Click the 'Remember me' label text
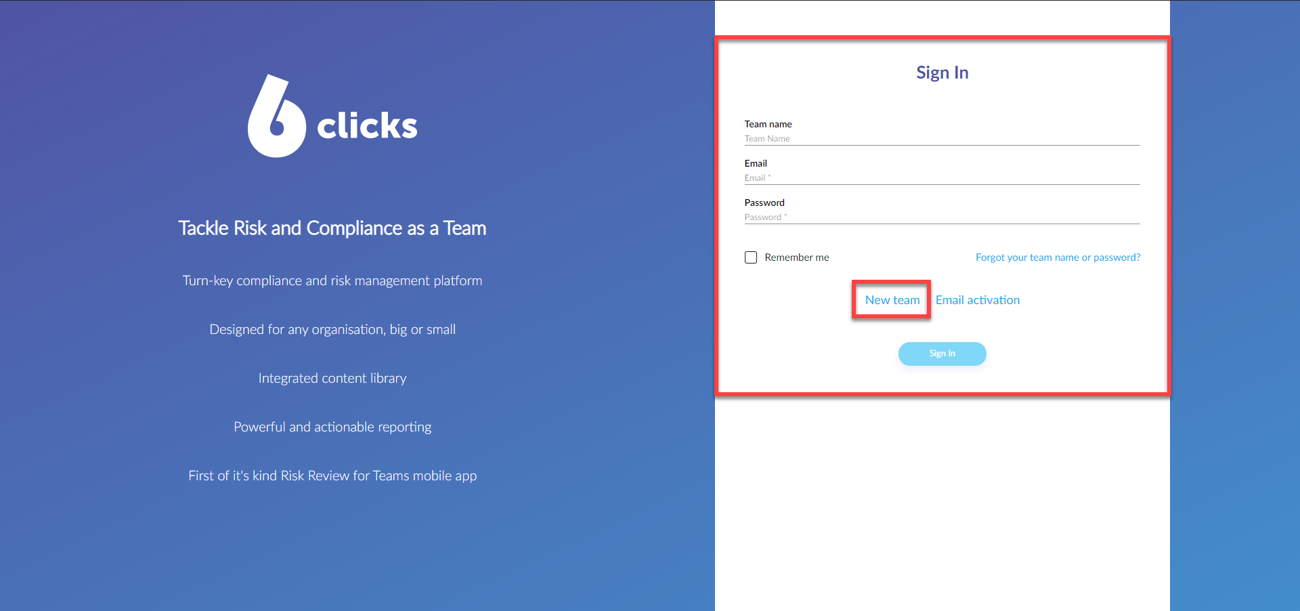1300x611 pixels. 797,257
